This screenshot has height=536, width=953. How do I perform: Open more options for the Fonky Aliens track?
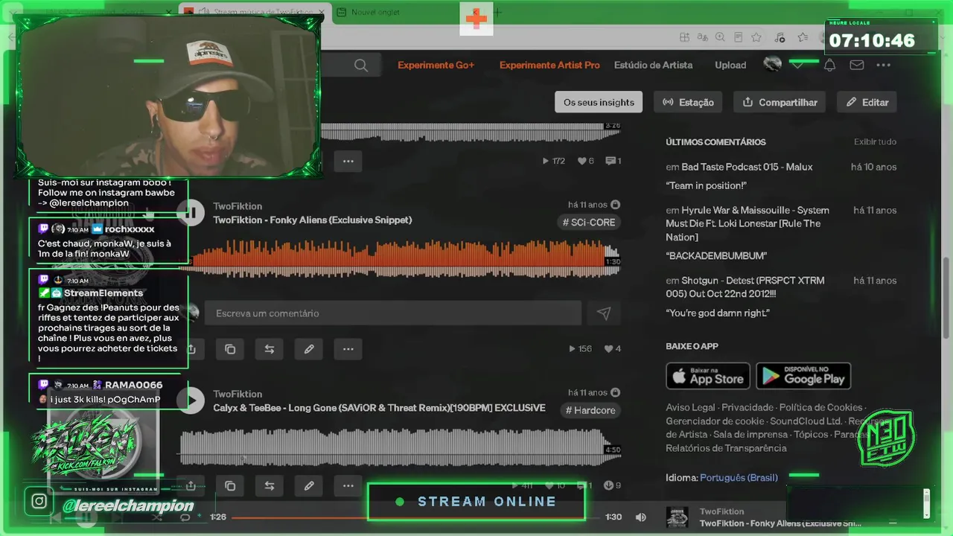pos(348,348)
